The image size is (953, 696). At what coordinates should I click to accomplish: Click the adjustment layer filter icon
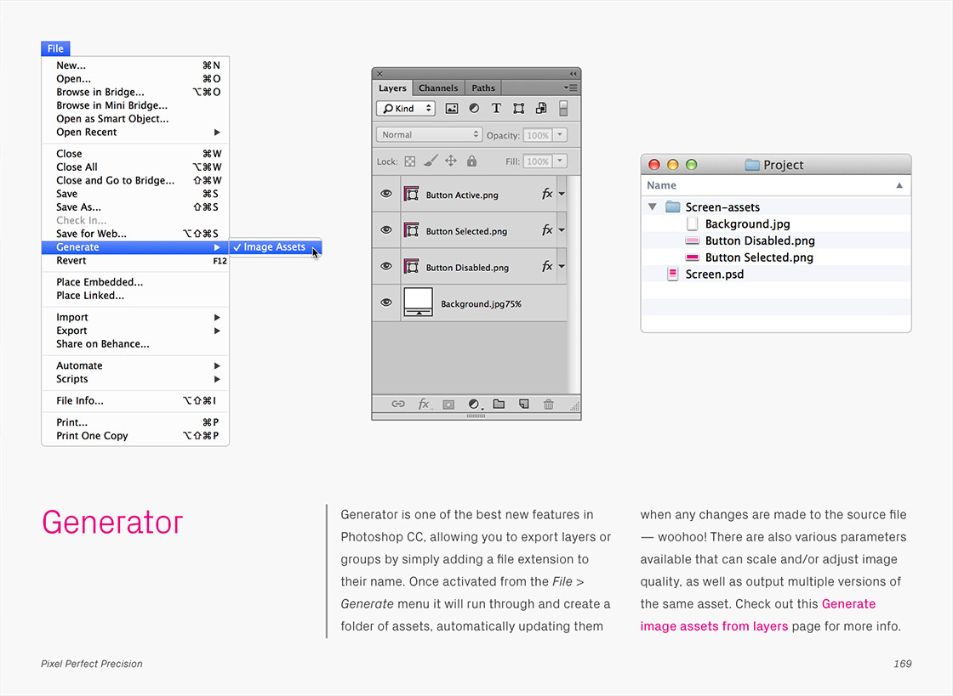point(474,109)
